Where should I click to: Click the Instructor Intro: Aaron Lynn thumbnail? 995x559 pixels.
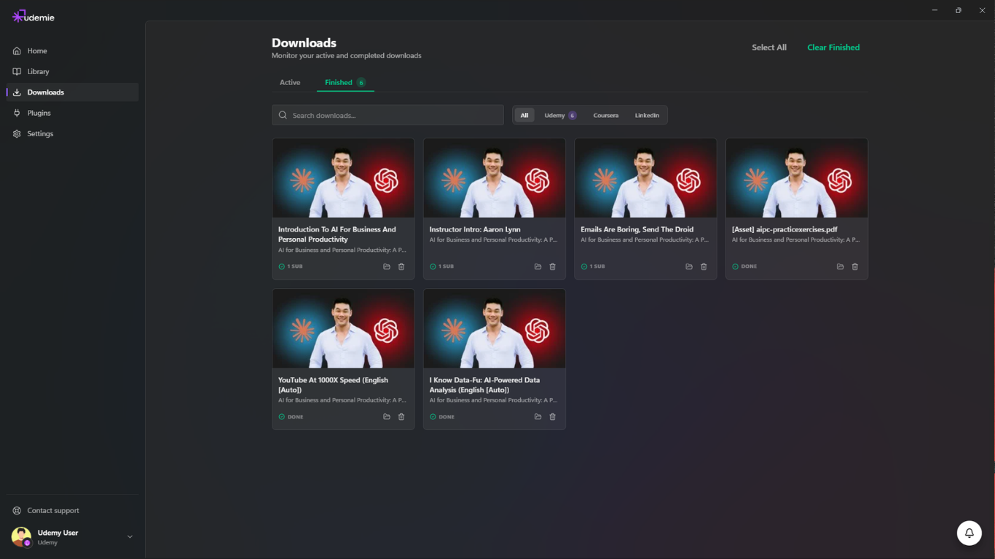pos(495,178)
